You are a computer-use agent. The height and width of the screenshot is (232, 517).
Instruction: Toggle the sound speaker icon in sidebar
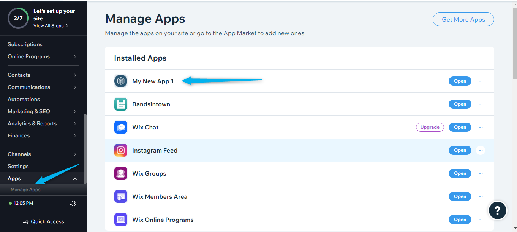(73, 203)
